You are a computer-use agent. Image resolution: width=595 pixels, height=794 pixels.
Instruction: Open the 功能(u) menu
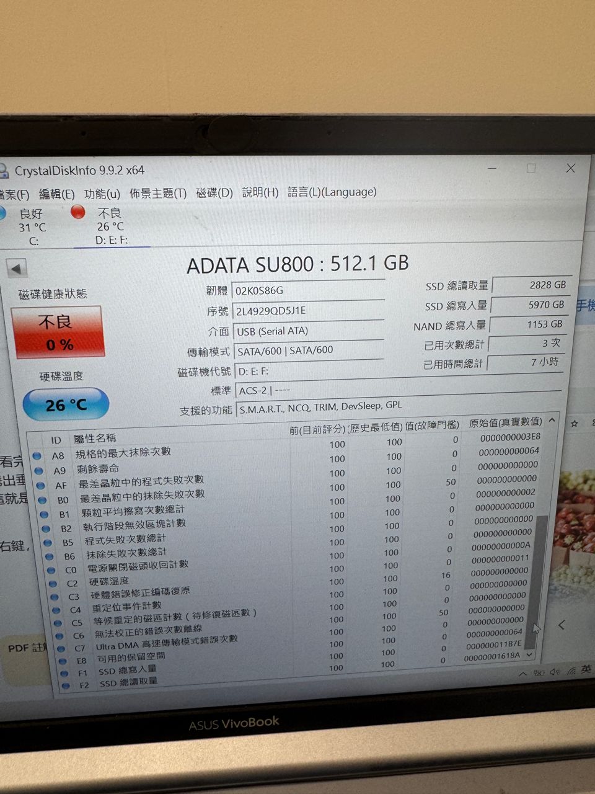102,194
